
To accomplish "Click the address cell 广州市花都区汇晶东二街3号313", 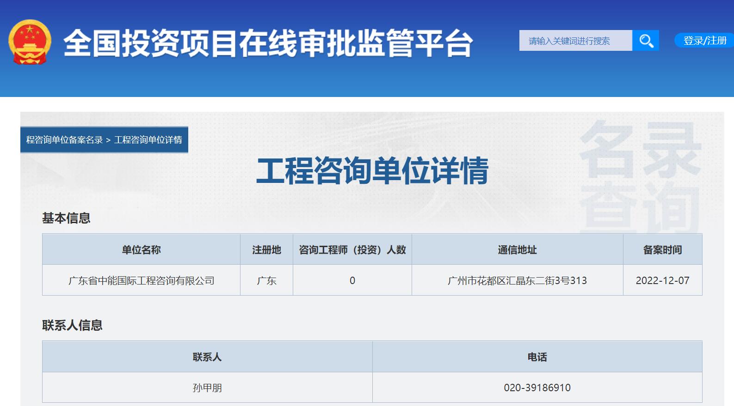I will pos(517,281).
